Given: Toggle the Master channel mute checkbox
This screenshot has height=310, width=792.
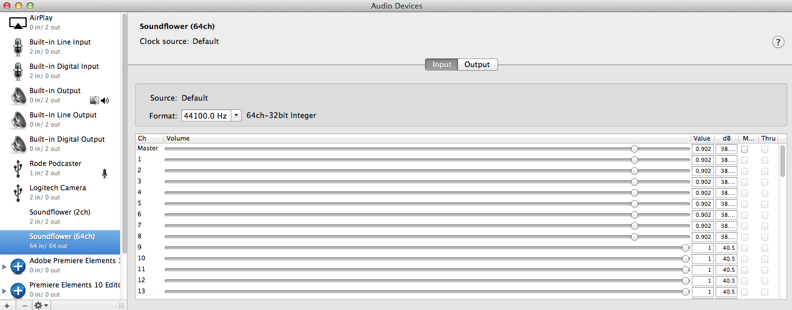Looking at the screenshot, I should pos(744,149).
